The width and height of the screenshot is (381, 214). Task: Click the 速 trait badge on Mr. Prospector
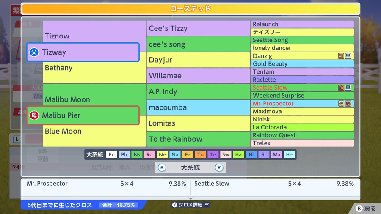click(341, 104)
